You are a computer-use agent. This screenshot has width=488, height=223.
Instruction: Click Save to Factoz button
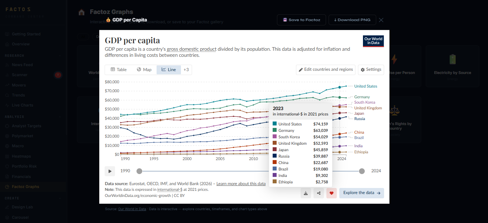pos(301,20)
